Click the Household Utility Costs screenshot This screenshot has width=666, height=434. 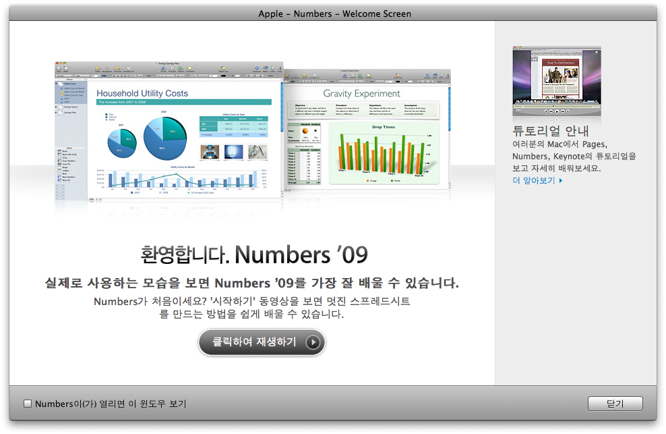pos(169,131)
